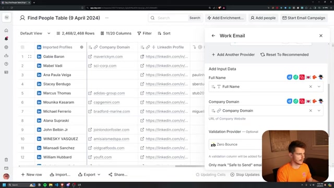Screen dimensions: 334x188
Task: Close the Work Email panel
Action: click(321, 36)
